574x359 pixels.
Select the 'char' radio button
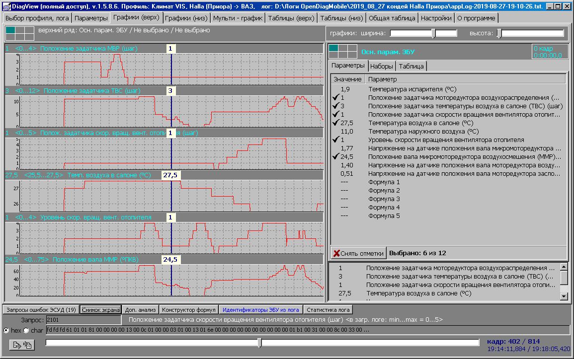coord(26,330)
